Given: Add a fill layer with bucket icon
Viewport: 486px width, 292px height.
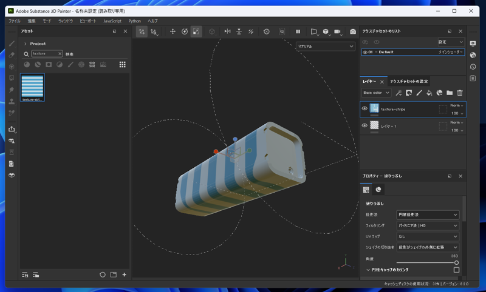Looking at the screenshot, I should click(x=430, y=93).
